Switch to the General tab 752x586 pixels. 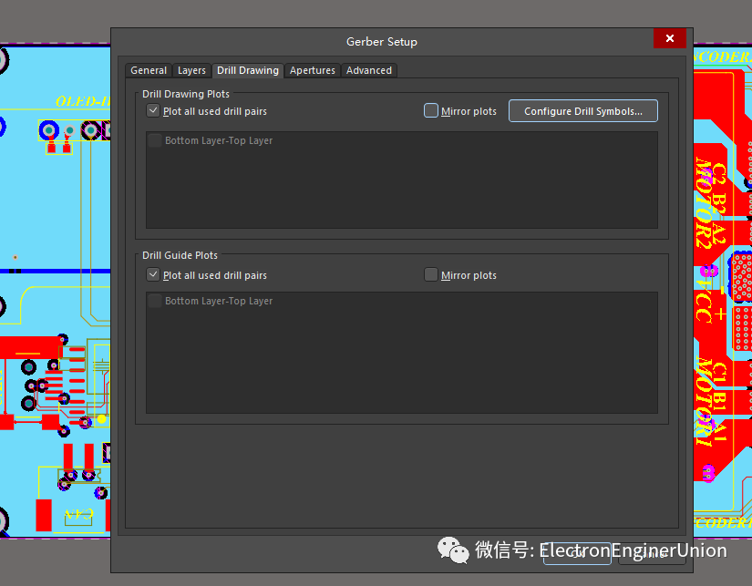click(149, 70)
